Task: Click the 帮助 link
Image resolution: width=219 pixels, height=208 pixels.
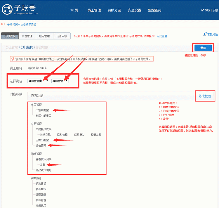Action: (207, 10)
